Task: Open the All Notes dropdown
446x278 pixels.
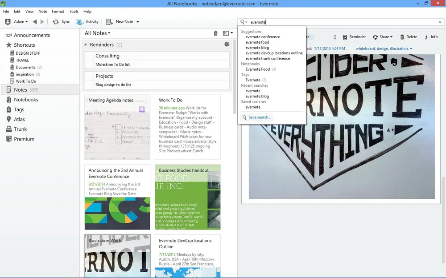Action: 97,32
